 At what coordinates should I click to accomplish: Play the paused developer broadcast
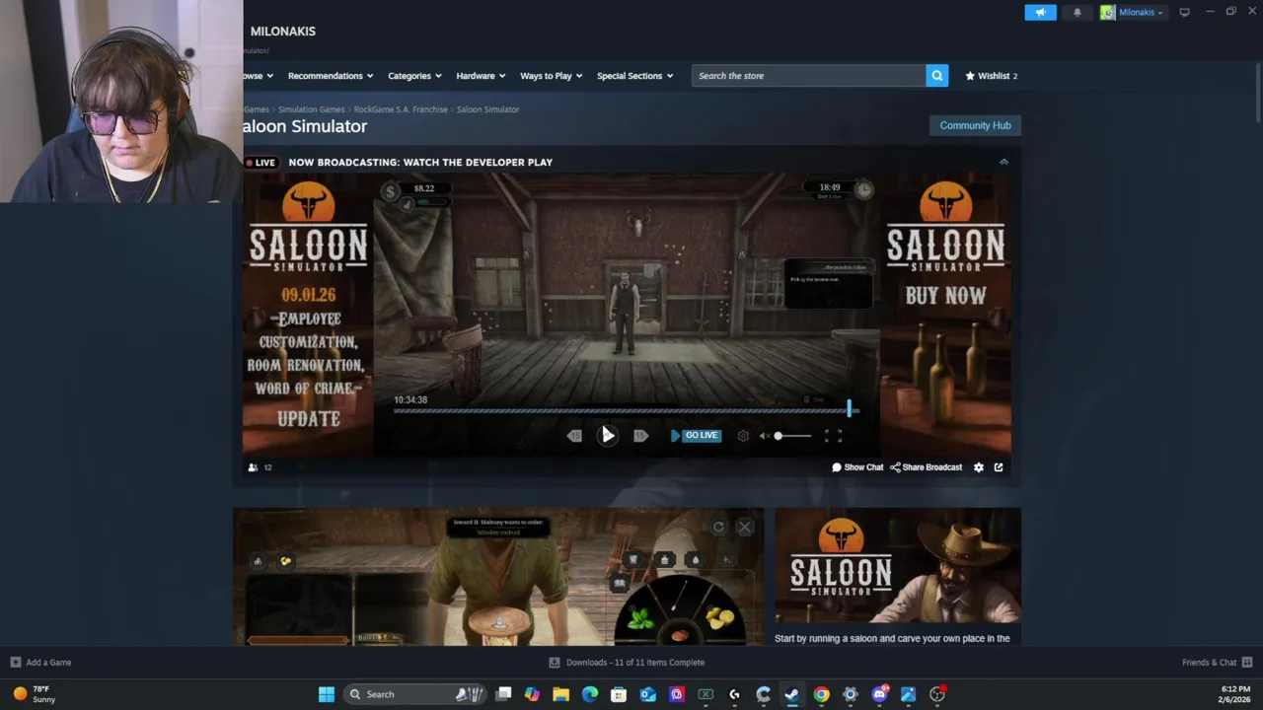(607, 435)
